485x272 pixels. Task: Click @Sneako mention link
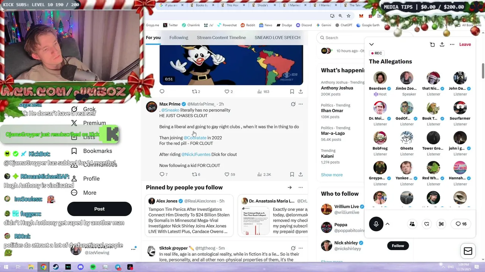170,110
